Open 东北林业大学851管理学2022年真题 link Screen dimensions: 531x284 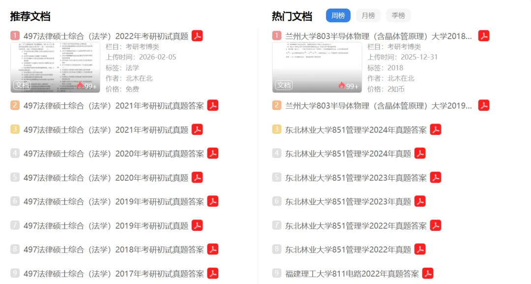(x=348, y=250)
